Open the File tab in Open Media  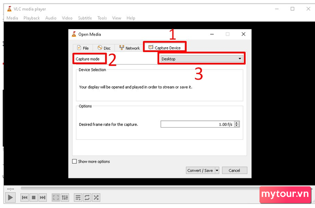[x=82, y=48]
